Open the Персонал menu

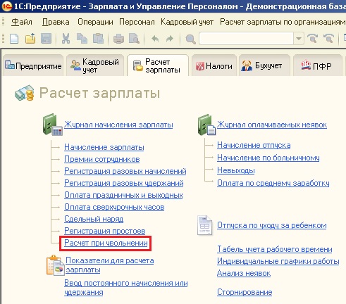[137, 22]
